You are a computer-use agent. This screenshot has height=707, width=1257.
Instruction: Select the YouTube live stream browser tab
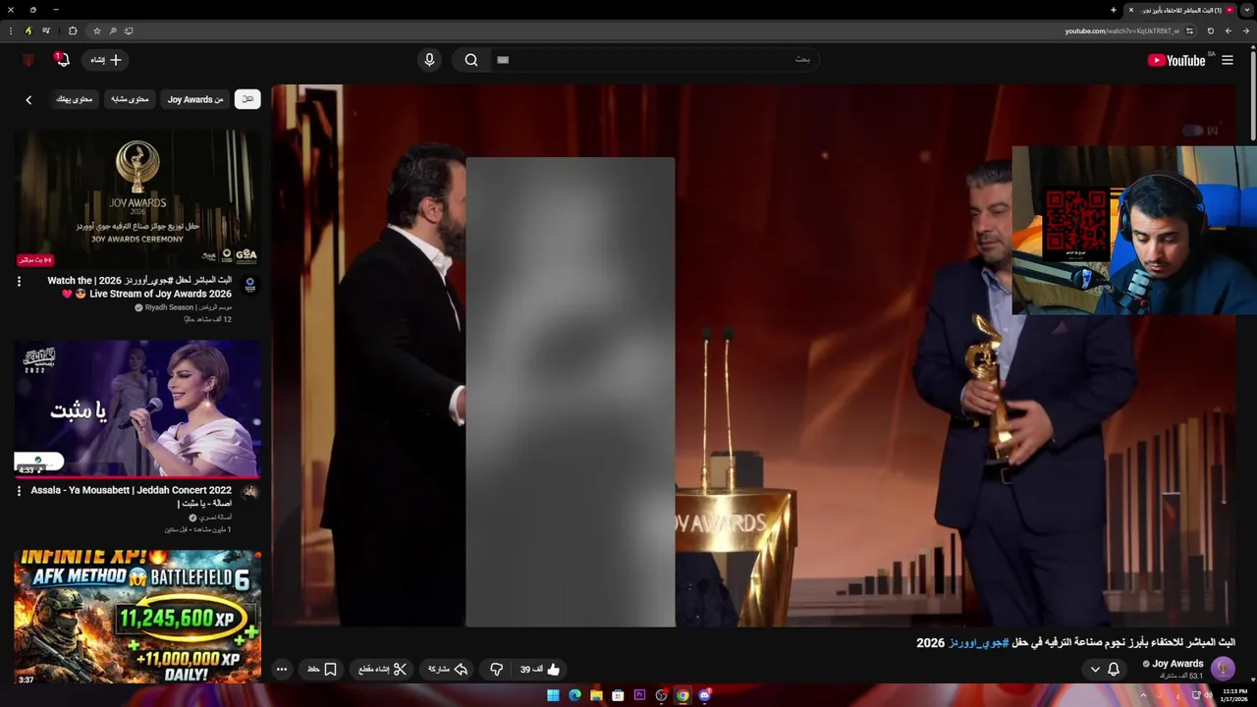[x=1181, y=10]
